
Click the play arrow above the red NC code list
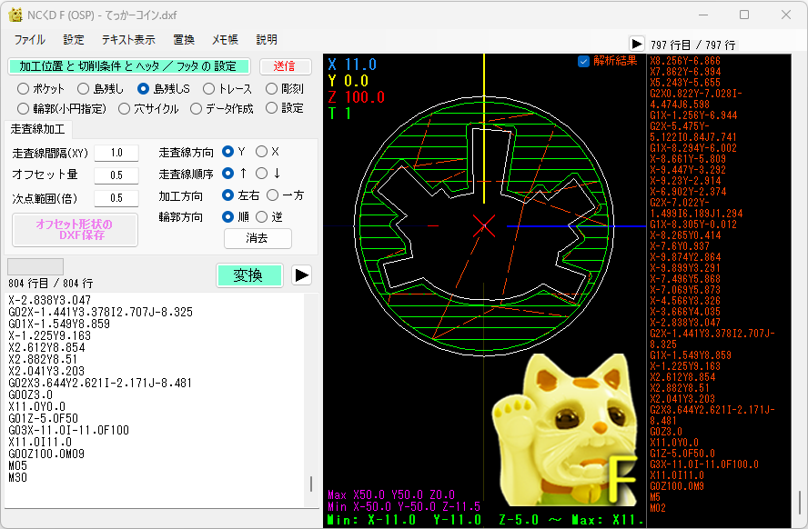(x=637, y=44)
